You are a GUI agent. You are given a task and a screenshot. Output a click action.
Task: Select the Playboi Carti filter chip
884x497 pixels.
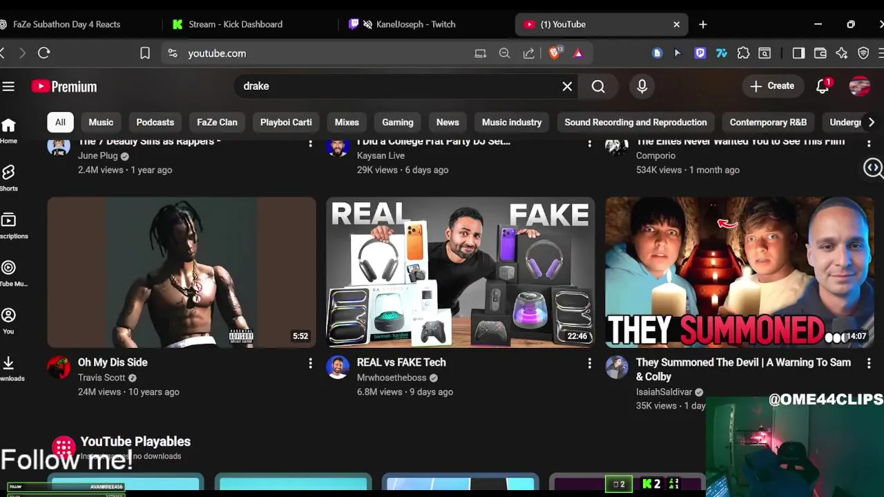[286, 122]
